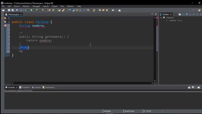Close the Outline view
Screen dimensions: 202x114
pos(171,15)
